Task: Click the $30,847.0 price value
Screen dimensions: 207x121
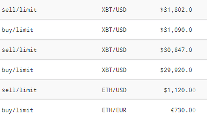Action: click(176, 50)
